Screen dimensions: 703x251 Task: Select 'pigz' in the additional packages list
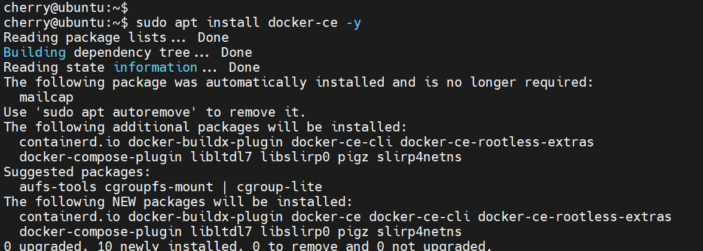coord(377,157)
